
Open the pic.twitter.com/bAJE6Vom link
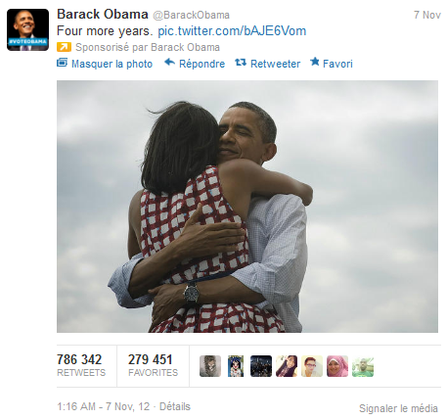(232, 31)
